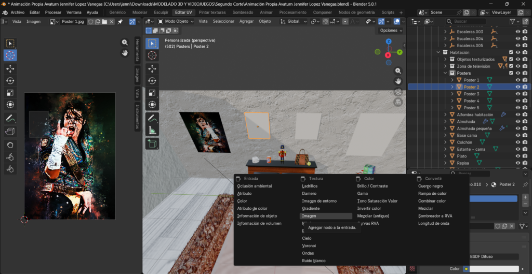The image size is (532, 274).
Task: Open image file folder icon next to Poster 1.jpg
Action: [x=104, y=21]
